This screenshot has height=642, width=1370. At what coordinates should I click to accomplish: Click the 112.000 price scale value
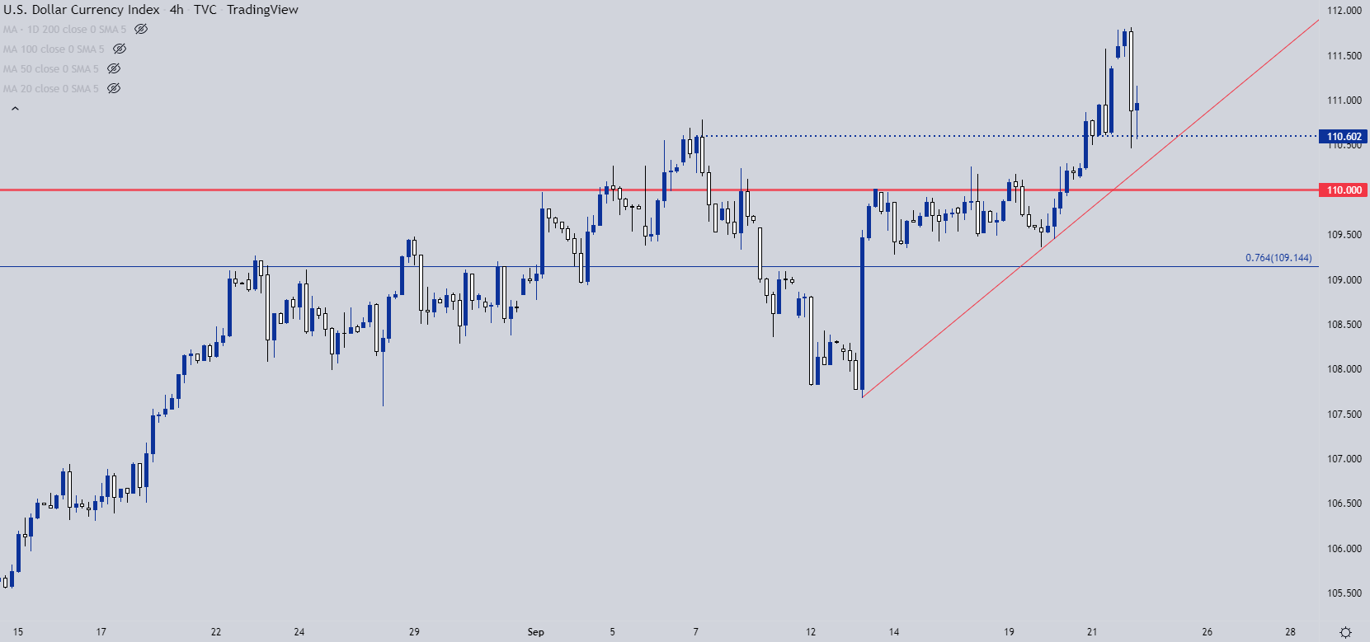1344,11
